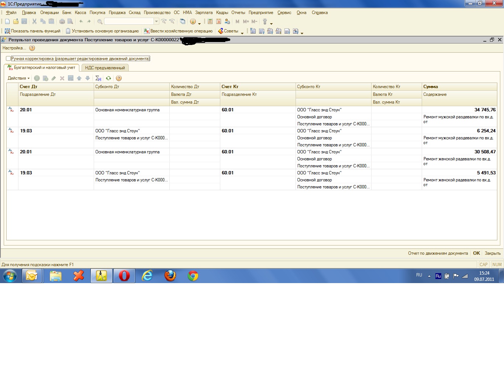
Task: Open the Firefox icon in the taskbar
Action: (x=170, y=275)
